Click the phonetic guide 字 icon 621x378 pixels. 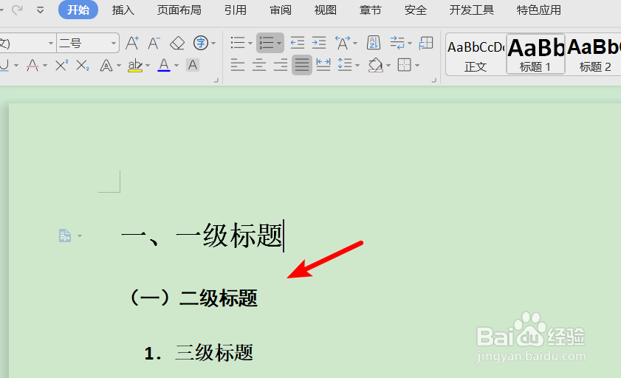click(x=201, y=43)
